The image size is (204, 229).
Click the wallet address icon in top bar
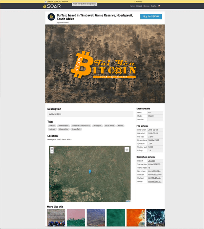coord(46,1)
